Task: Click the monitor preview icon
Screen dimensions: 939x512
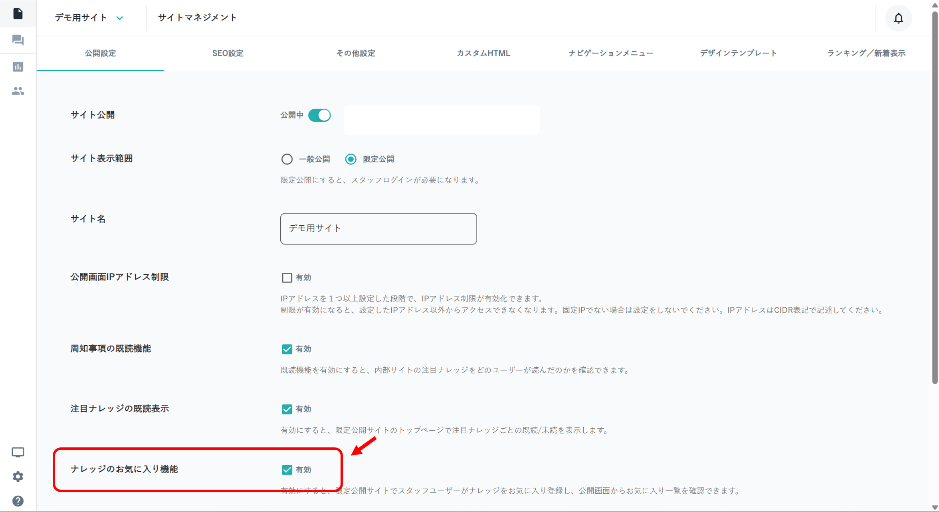Action: coord(18,452)
